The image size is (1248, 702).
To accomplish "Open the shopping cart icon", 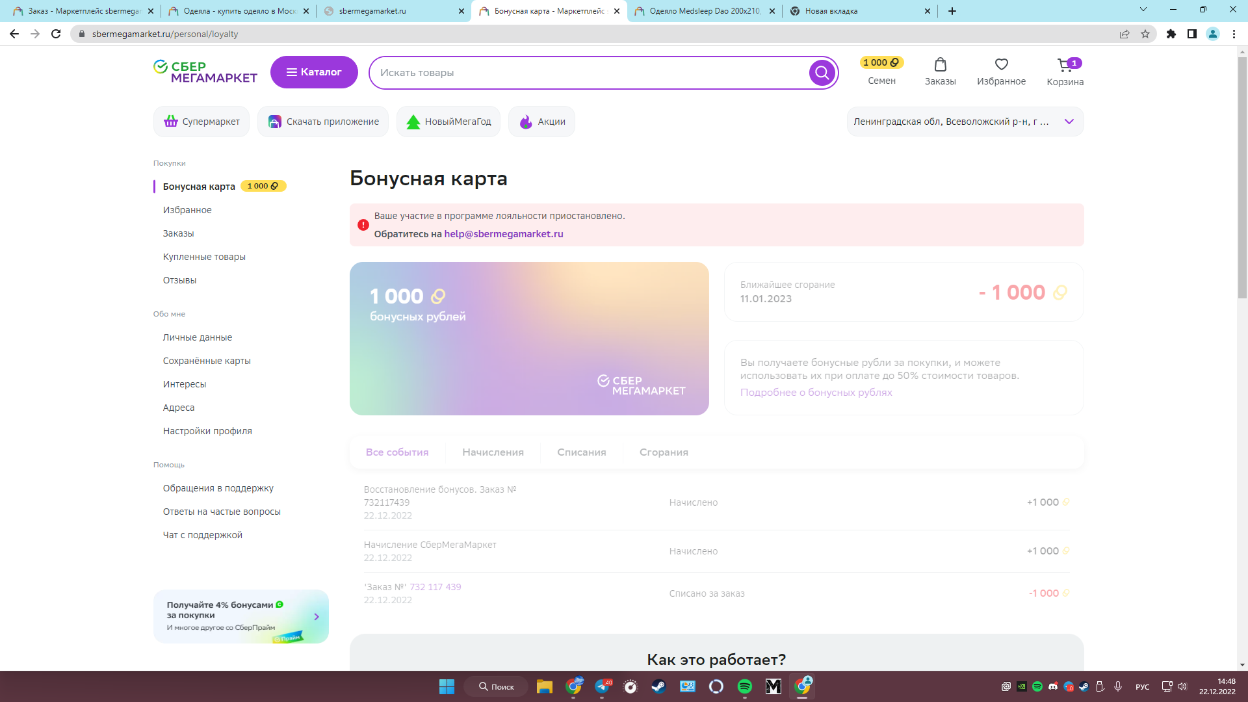I will [x=1065, y=64].
